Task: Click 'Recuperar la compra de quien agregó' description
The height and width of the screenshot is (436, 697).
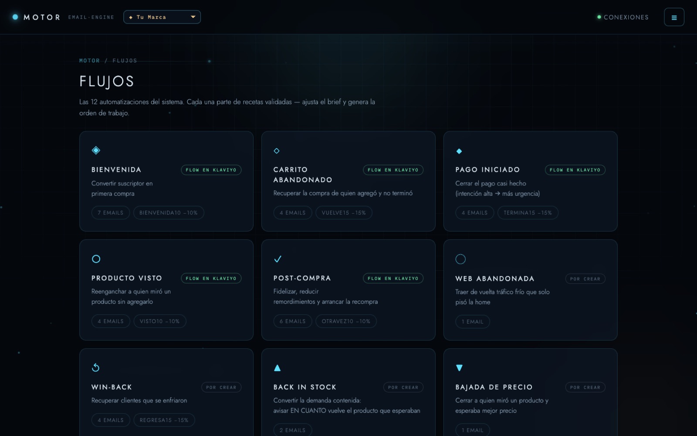Action: point(343,193)
